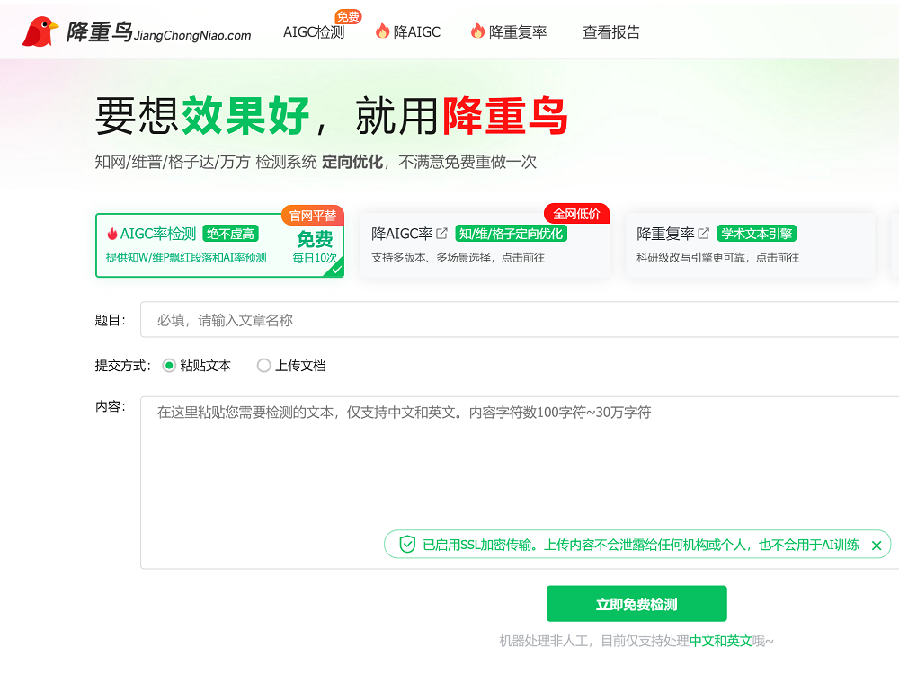
Task: Click the external link icon beside 降AIGC率
Action: (x=441, y=234)
